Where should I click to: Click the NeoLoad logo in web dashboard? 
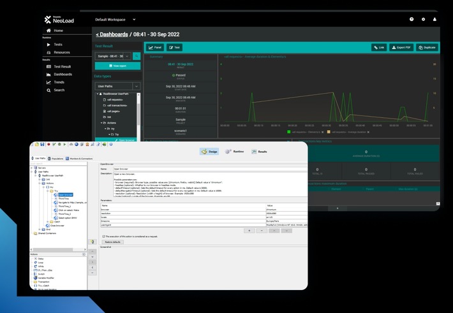pyautogui.click(x=59, y=20)
